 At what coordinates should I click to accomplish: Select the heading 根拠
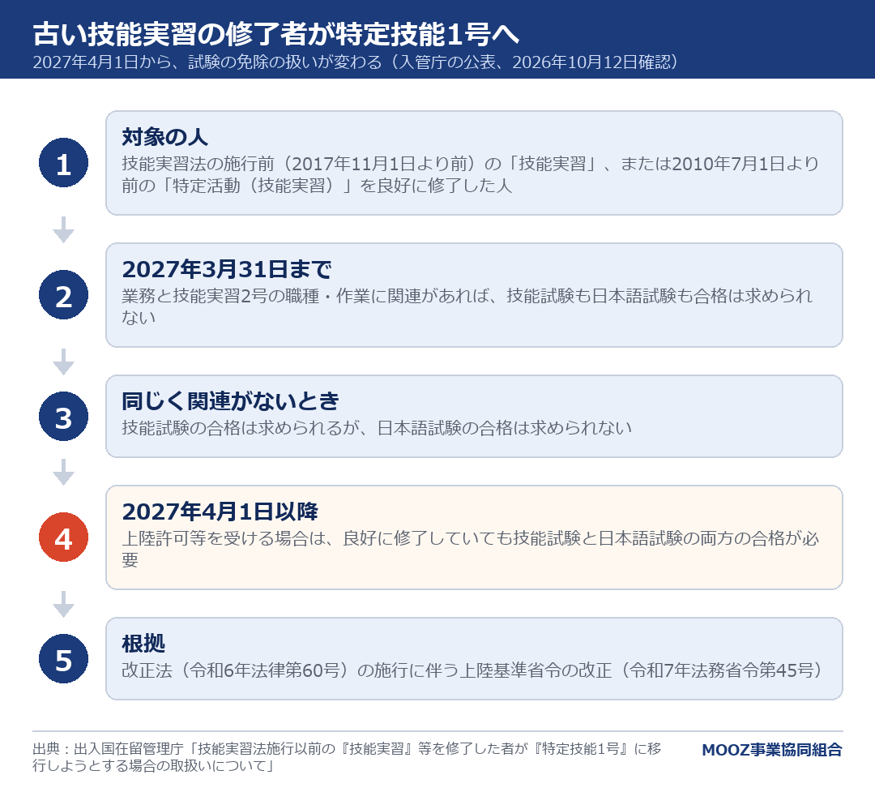(x=143, y=644)
